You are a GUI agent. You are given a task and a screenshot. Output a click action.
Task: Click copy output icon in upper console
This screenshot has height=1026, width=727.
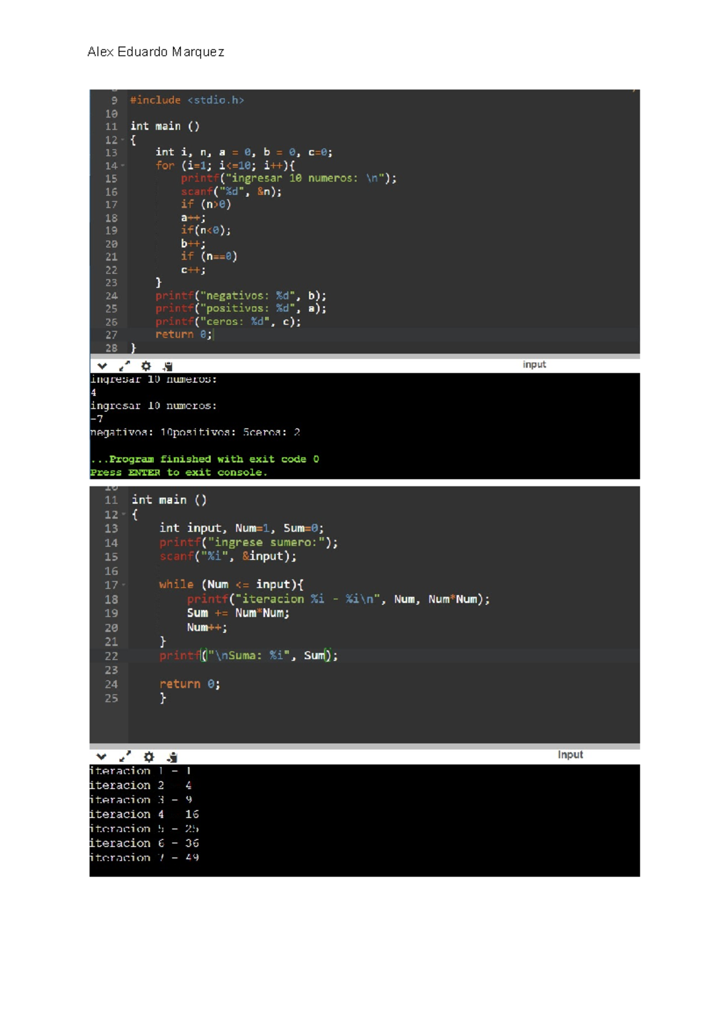pos(168,366)
